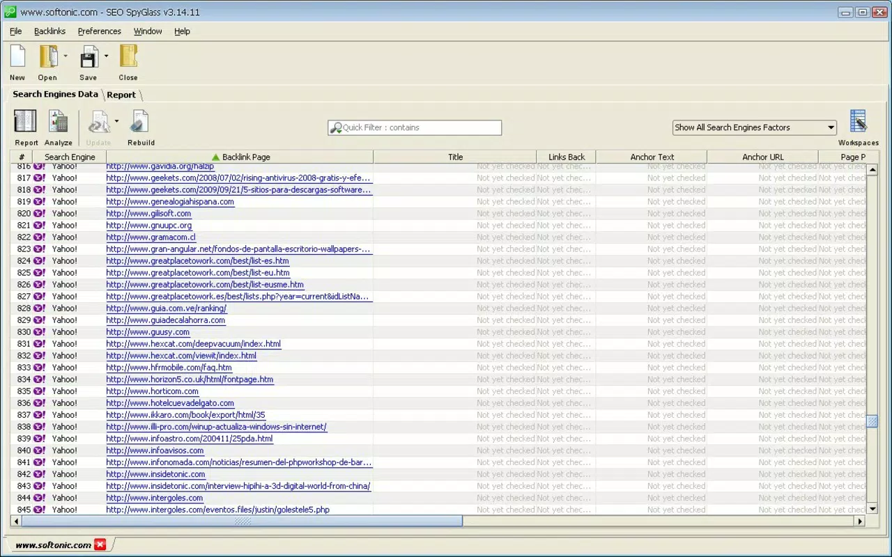Click the Yahoo icon in row 833
This screenshot has width=892, height=557.
click(39, 367)
